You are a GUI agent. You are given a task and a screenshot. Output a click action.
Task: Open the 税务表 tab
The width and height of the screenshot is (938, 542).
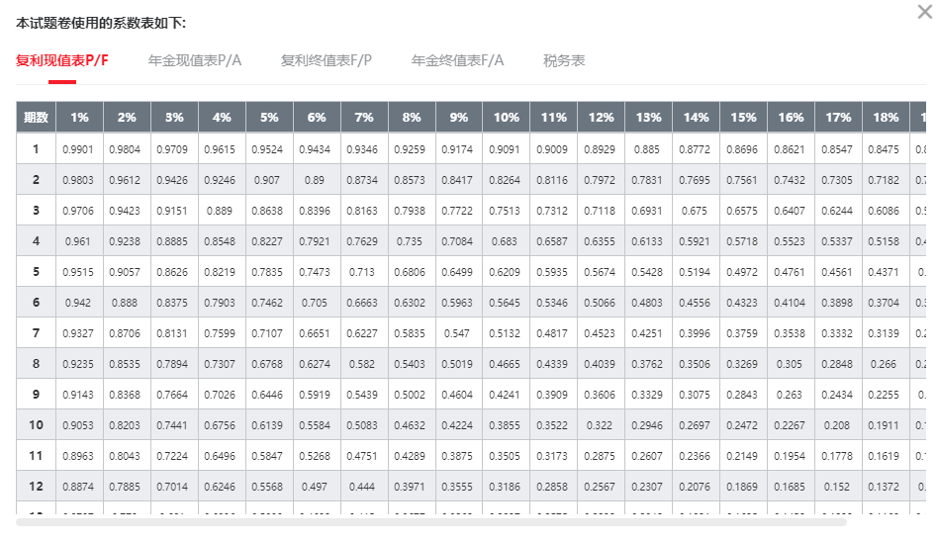click(564, 60)
